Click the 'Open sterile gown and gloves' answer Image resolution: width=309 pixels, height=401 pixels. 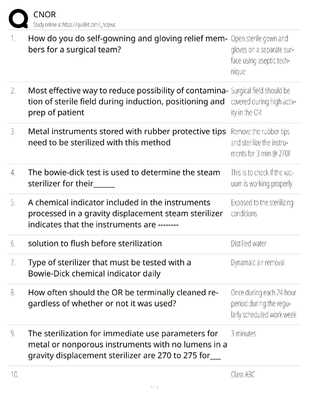point(263,55)
